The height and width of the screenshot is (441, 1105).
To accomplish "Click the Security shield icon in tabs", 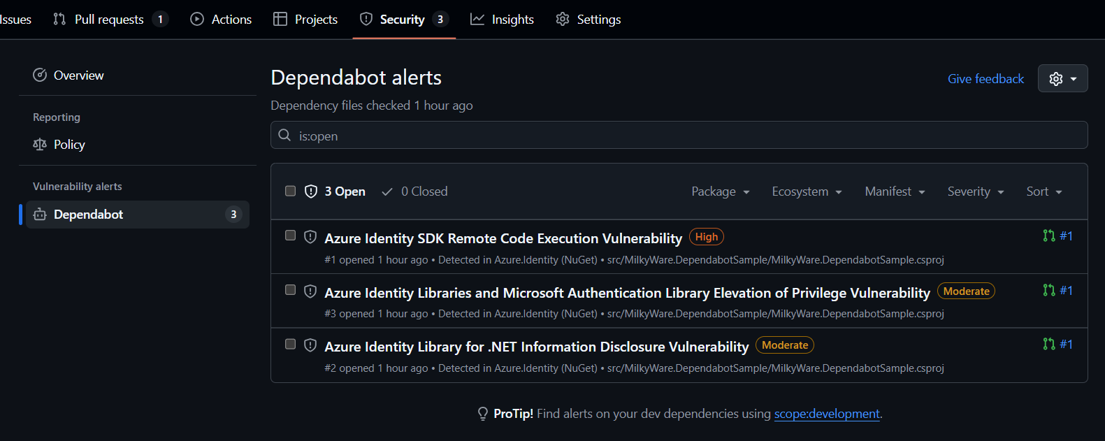I will (x=366, y=19).
